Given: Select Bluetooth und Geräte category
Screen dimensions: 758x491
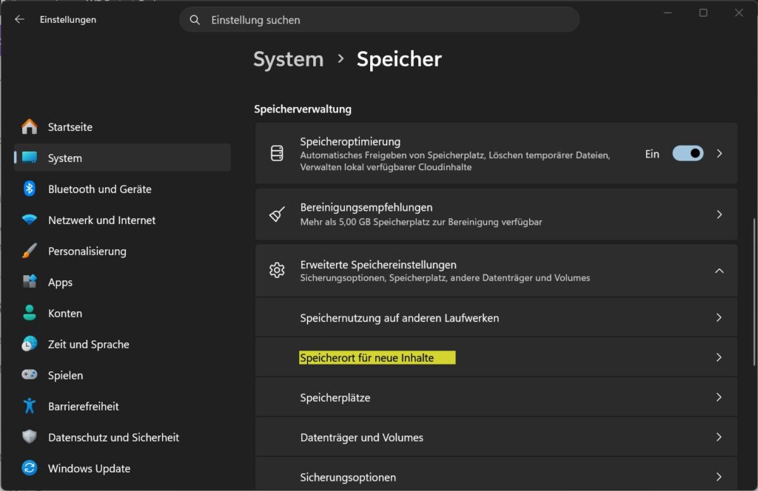Looking at the screenshot, I should tap(122, 189).
